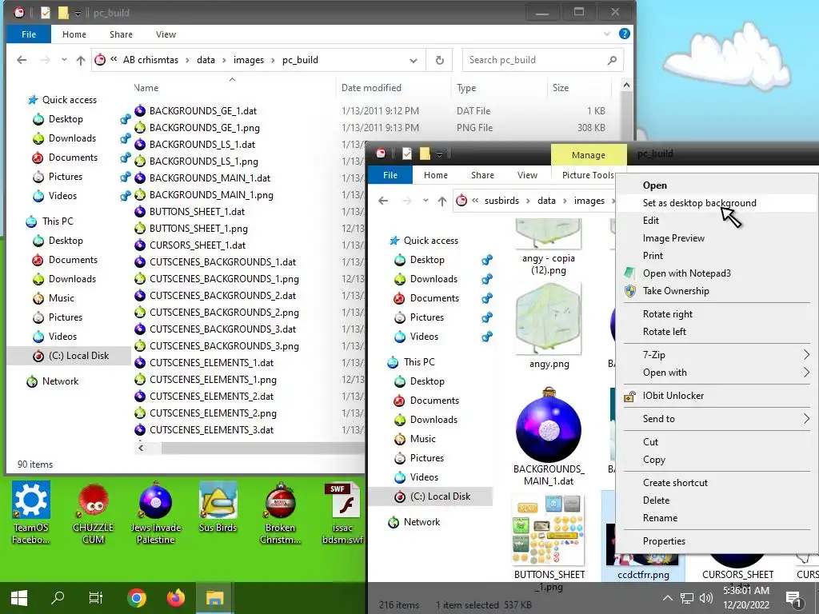This screenshot has height=614, width=819.
Task: Open volume control in system tray
Action: coord(706,598)
